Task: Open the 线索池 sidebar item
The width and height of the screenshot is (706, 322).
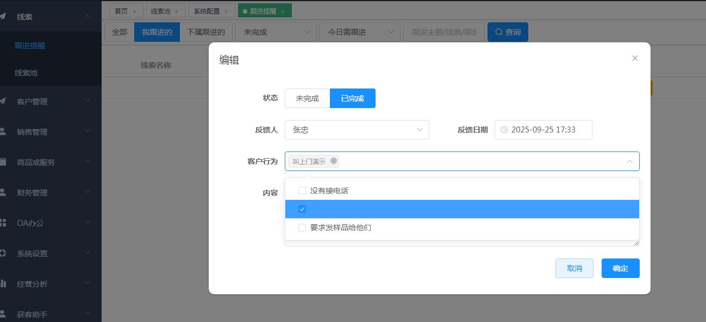Action: coord(26,73)
